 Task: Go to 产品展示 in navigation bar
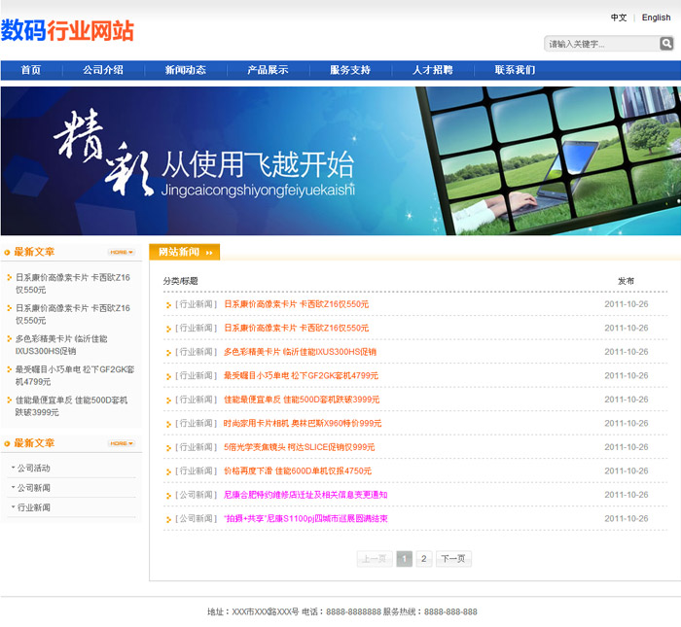268,70
